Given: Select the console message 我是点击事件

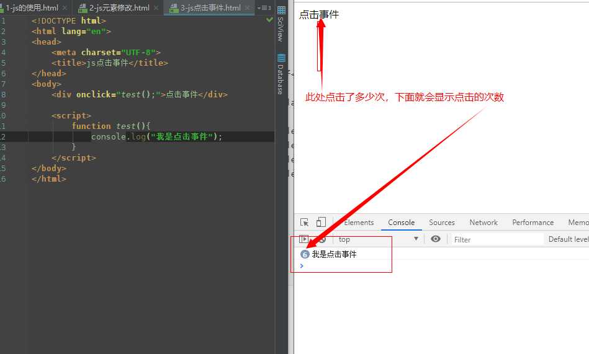Looking at the screenshot, I should coord(334,255).
